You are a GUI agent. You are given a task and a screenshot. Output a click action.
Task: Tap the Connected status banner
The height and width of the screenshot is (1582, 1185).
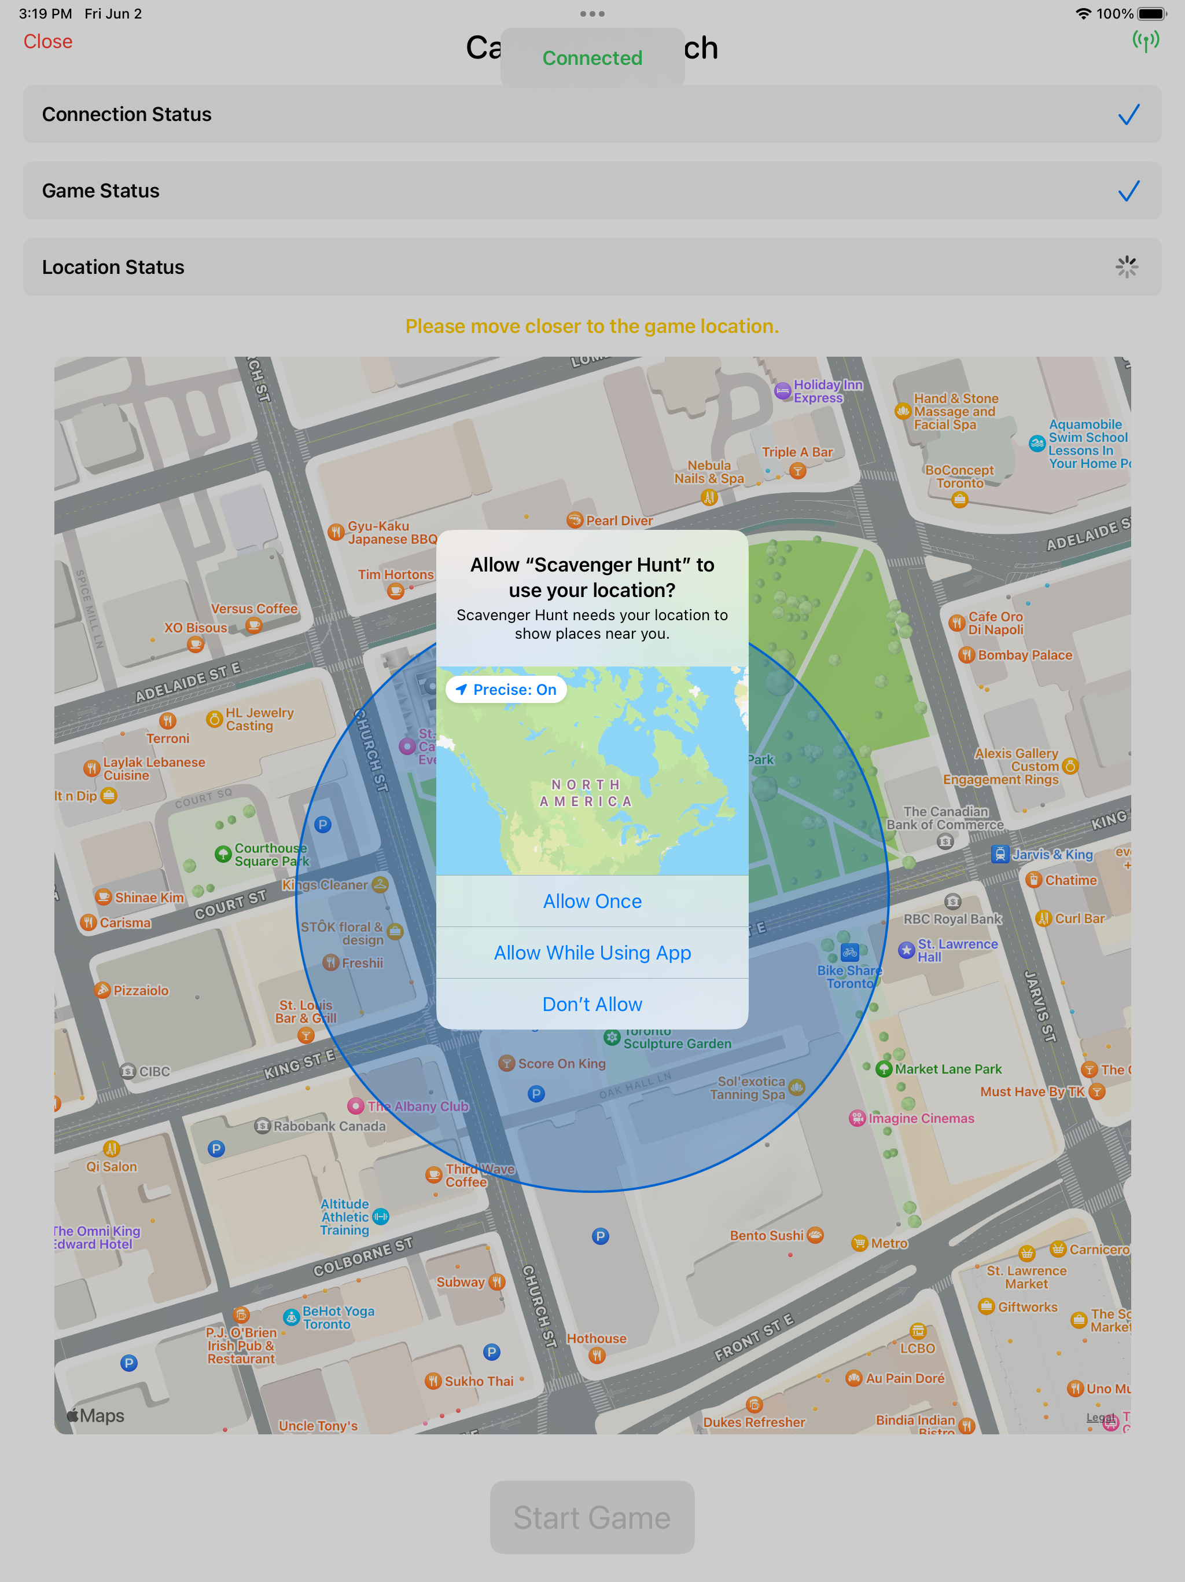click(592, 57)
